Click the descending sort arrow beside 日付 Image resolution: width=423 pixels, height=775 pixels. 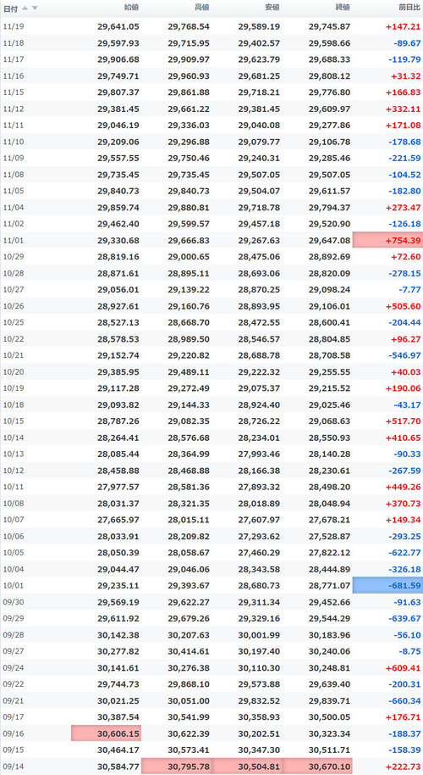pyautogui.click(x=35, y=8)
